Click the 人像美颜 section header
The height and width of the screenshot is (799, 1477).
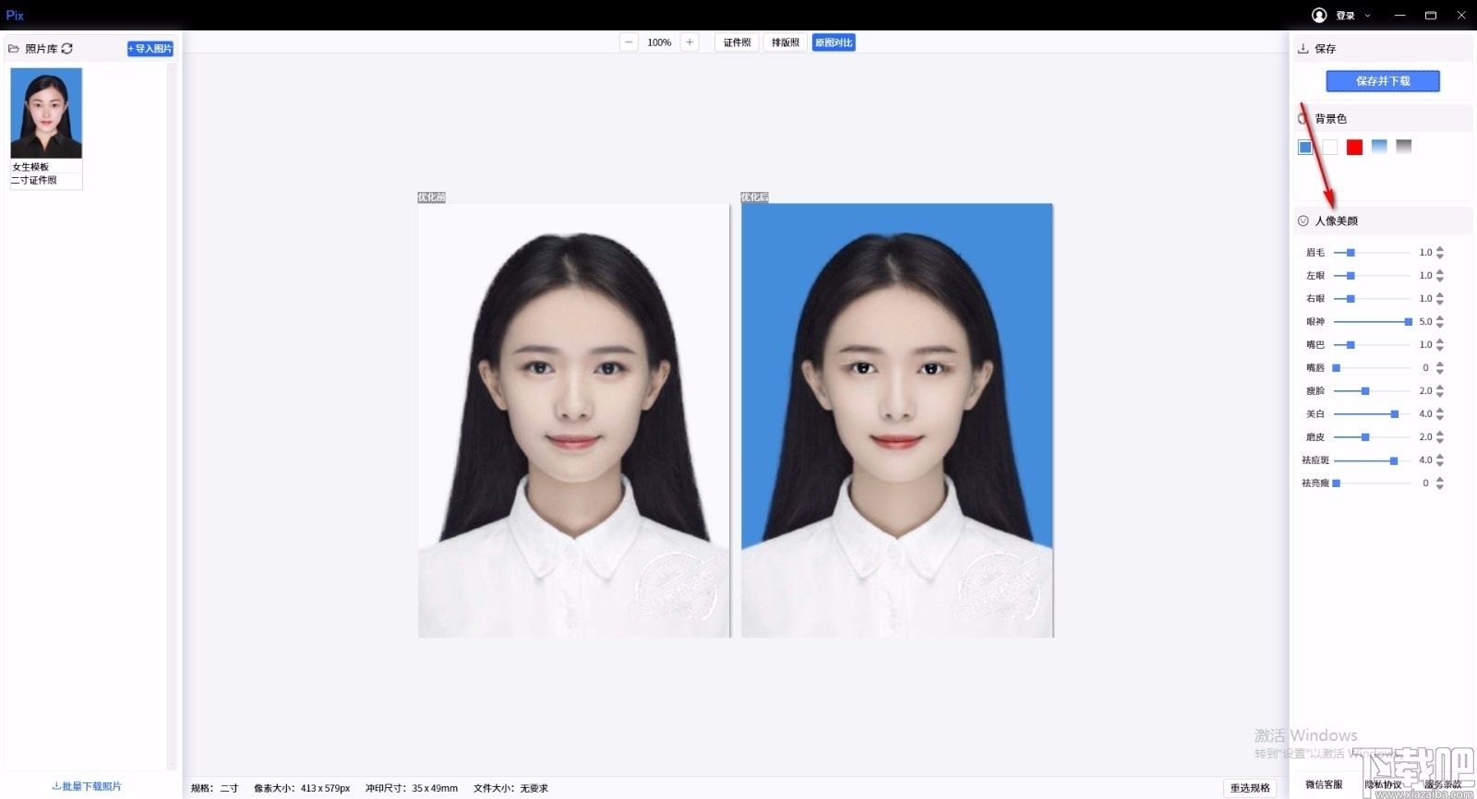(1382, 221)
